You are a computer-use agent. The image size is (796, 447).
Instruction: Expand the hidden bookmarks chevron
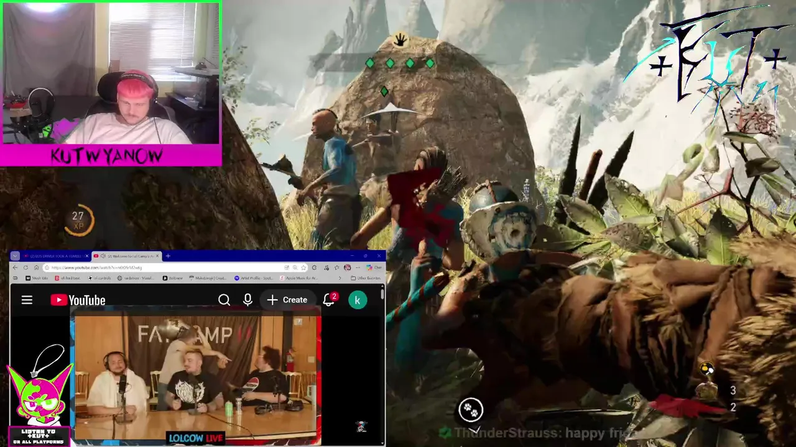[x=340, y=278]
